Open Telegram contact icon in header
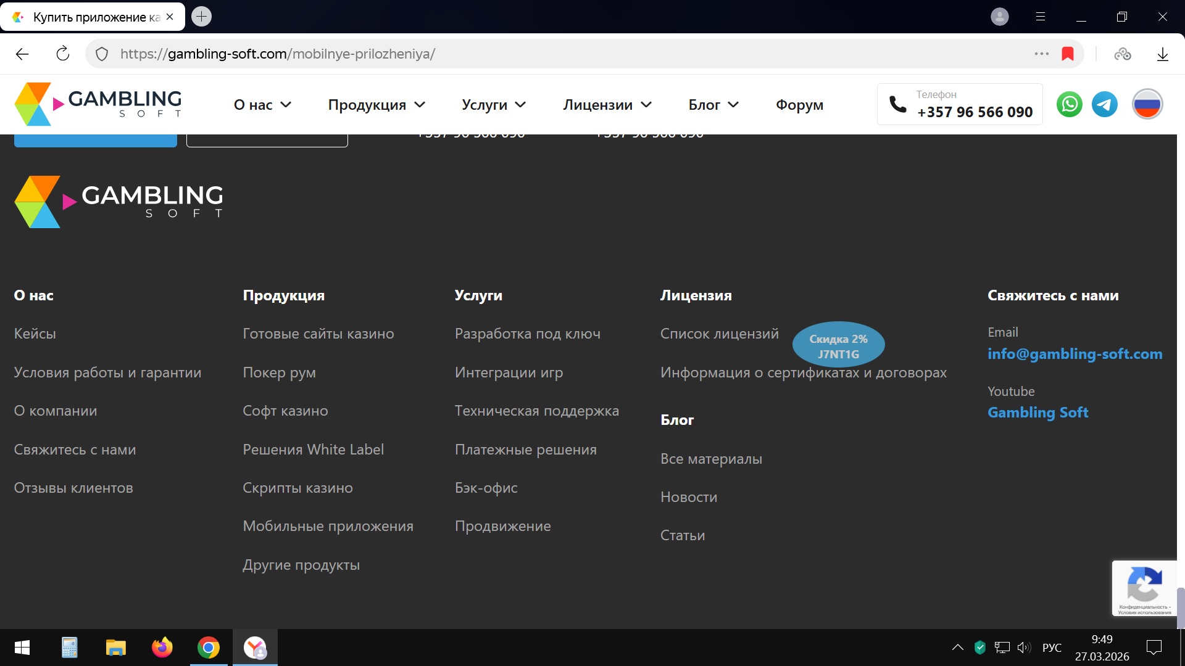The height and width of the screenshot is (666, 1185). (x=1104, y=104)
